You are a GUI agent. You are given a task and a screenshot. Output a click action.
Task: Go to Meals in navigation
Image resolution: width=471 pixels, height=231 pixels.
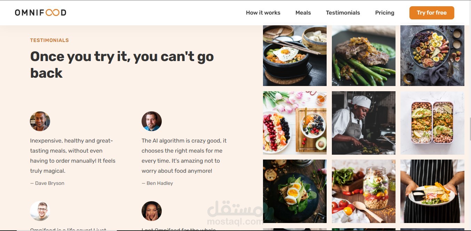[x=303, y=13]
